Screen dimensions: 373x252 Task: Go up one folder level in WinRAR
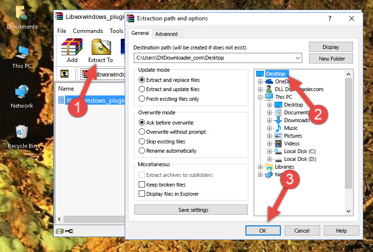point(65,74)
